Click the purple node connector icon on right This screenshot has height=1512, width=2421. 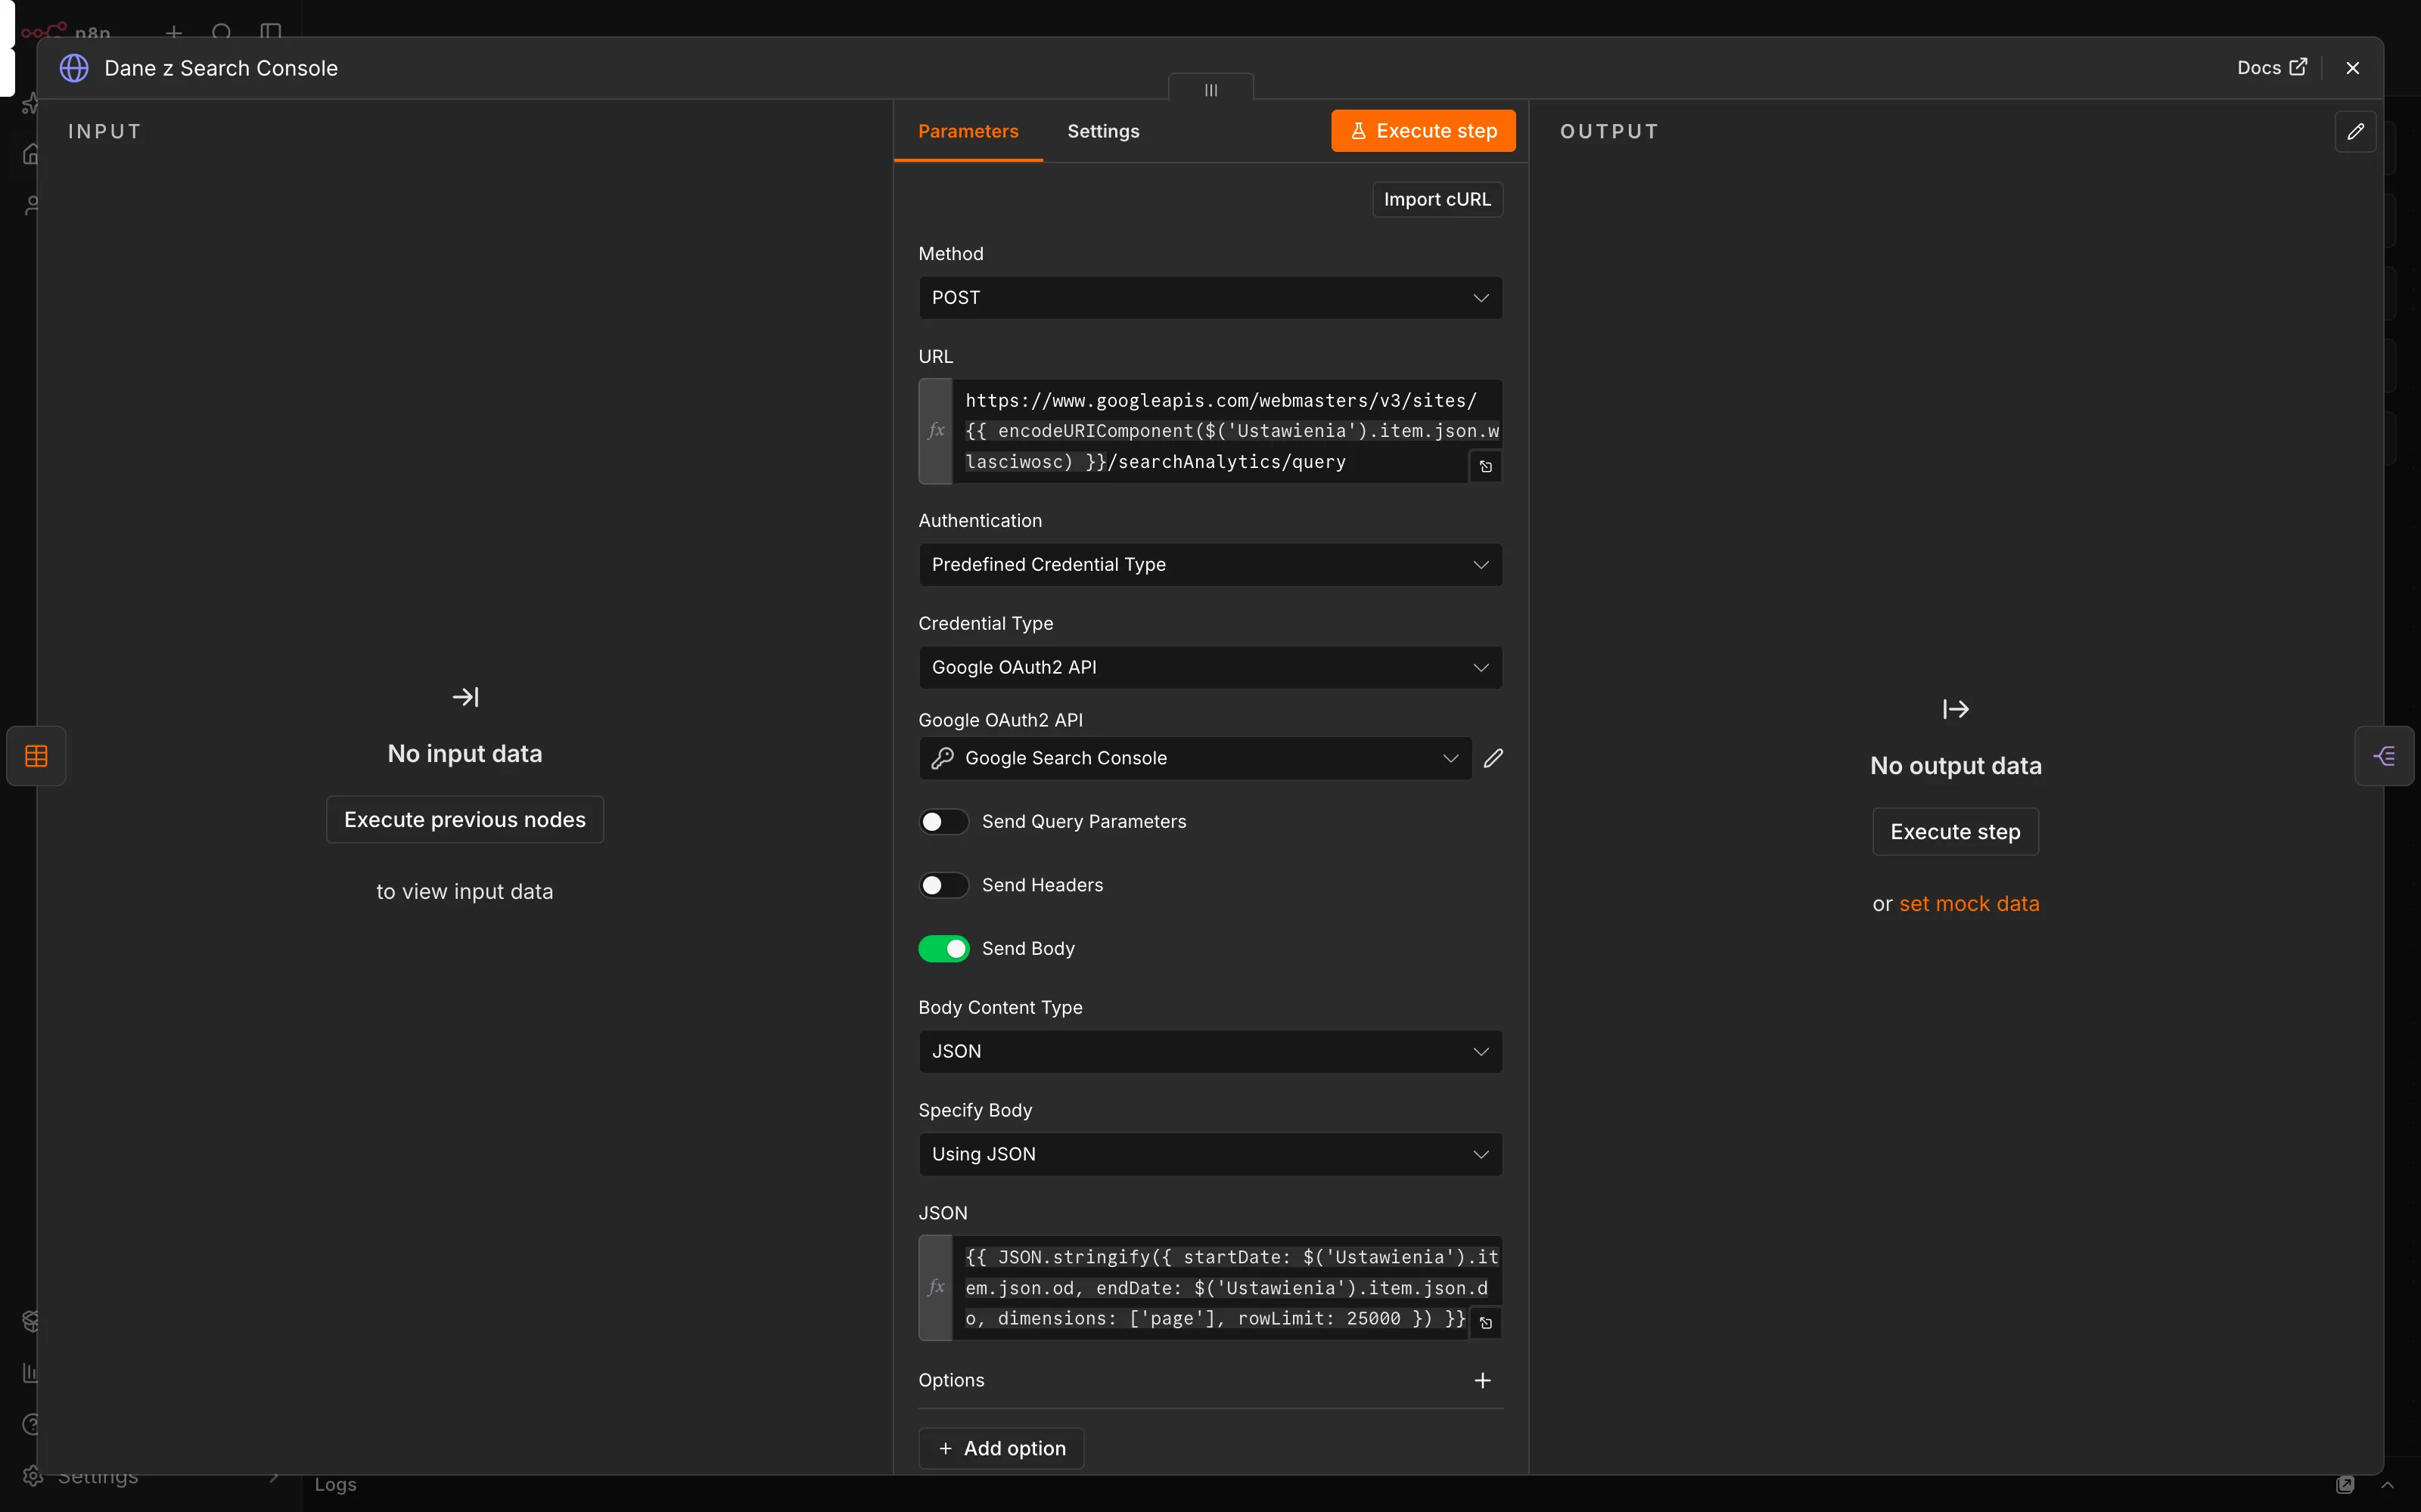coord(2384,755)
